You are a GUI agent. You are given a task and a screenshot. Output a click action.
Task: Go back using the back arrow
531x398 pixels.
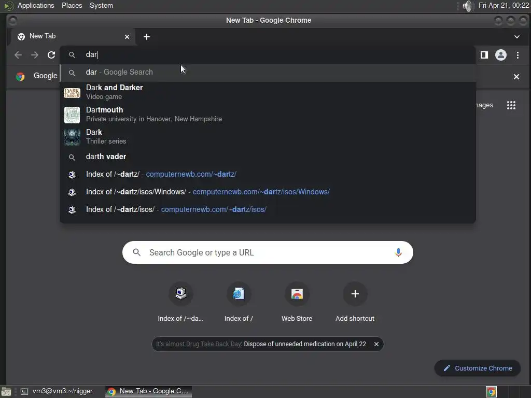[18, 55]
